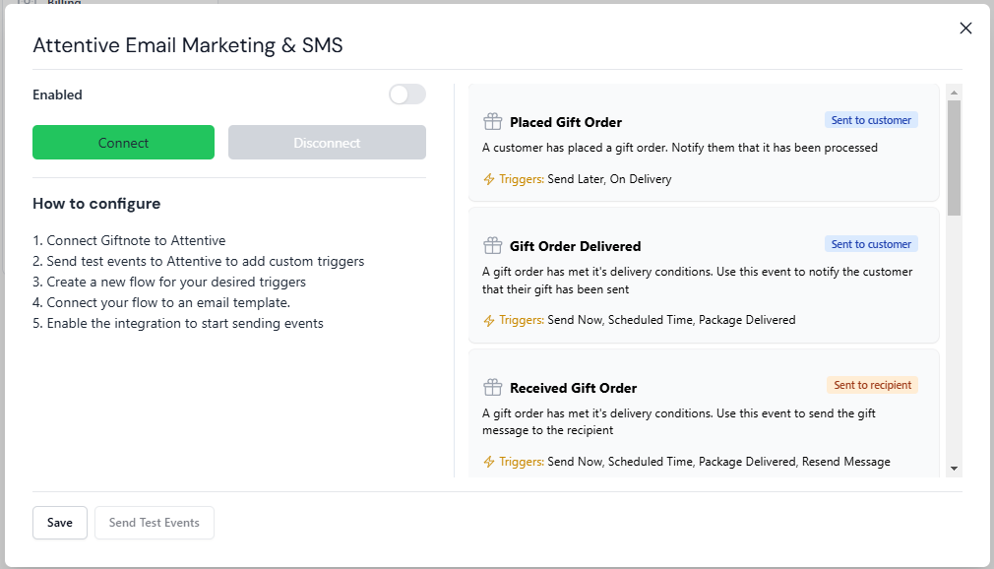Image resolution: width=994 pixels, height=569 pixels.
Task: Click the Placed Gift Order description text
Action: click(x=680, y=148)
